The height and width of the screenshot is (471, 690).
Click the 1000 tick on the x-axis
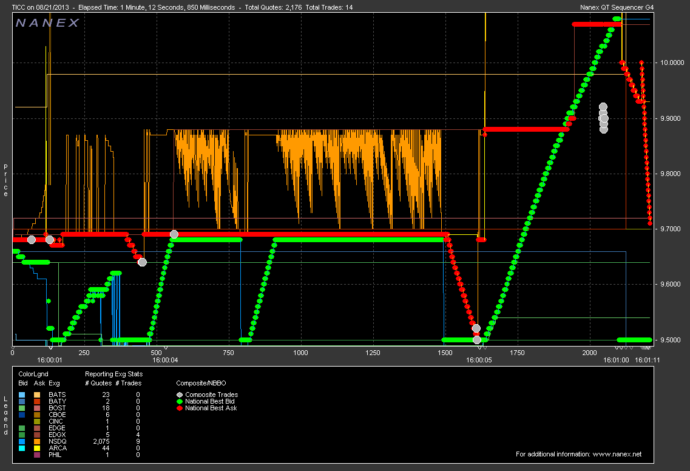300,353
